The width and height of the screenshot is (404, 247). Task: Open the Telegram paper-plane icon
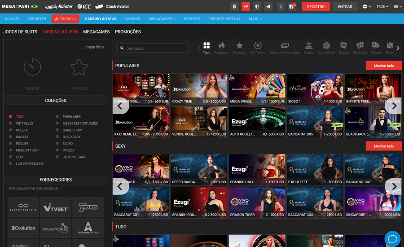click(268, 6)
